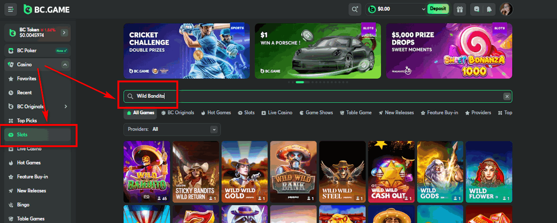Image resolution: width=557 pixels, height=223 pixels.
Task: Open the hamburger sidebar menu
Action: [x=11, y=9]
